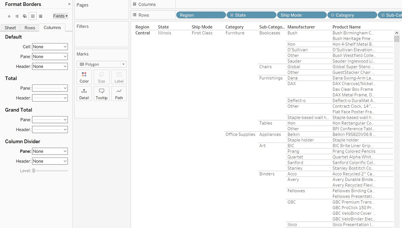Click the Rows shelf icon
402x228 pixels.
(x=134, y=15)
